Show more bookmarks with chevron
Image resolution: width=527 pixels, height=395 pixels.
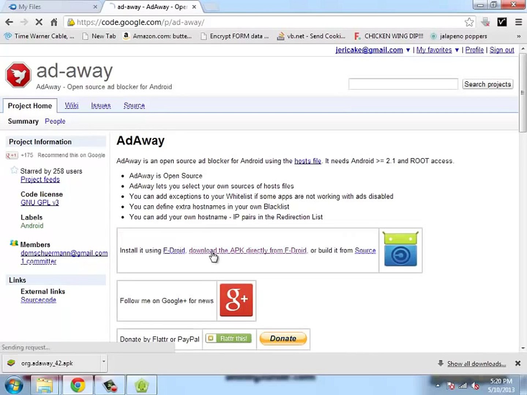click(x=519, y=36)
